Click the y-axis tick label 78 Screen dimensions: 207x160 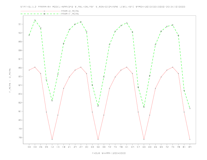[20, 138]
